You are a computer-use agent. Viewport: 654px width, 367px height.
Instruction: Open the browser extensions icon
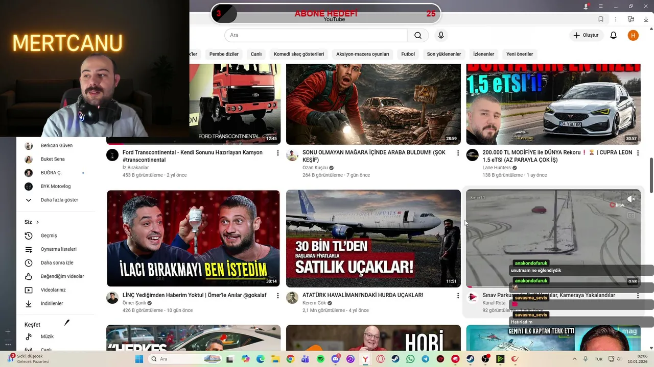tap(631, 19)
